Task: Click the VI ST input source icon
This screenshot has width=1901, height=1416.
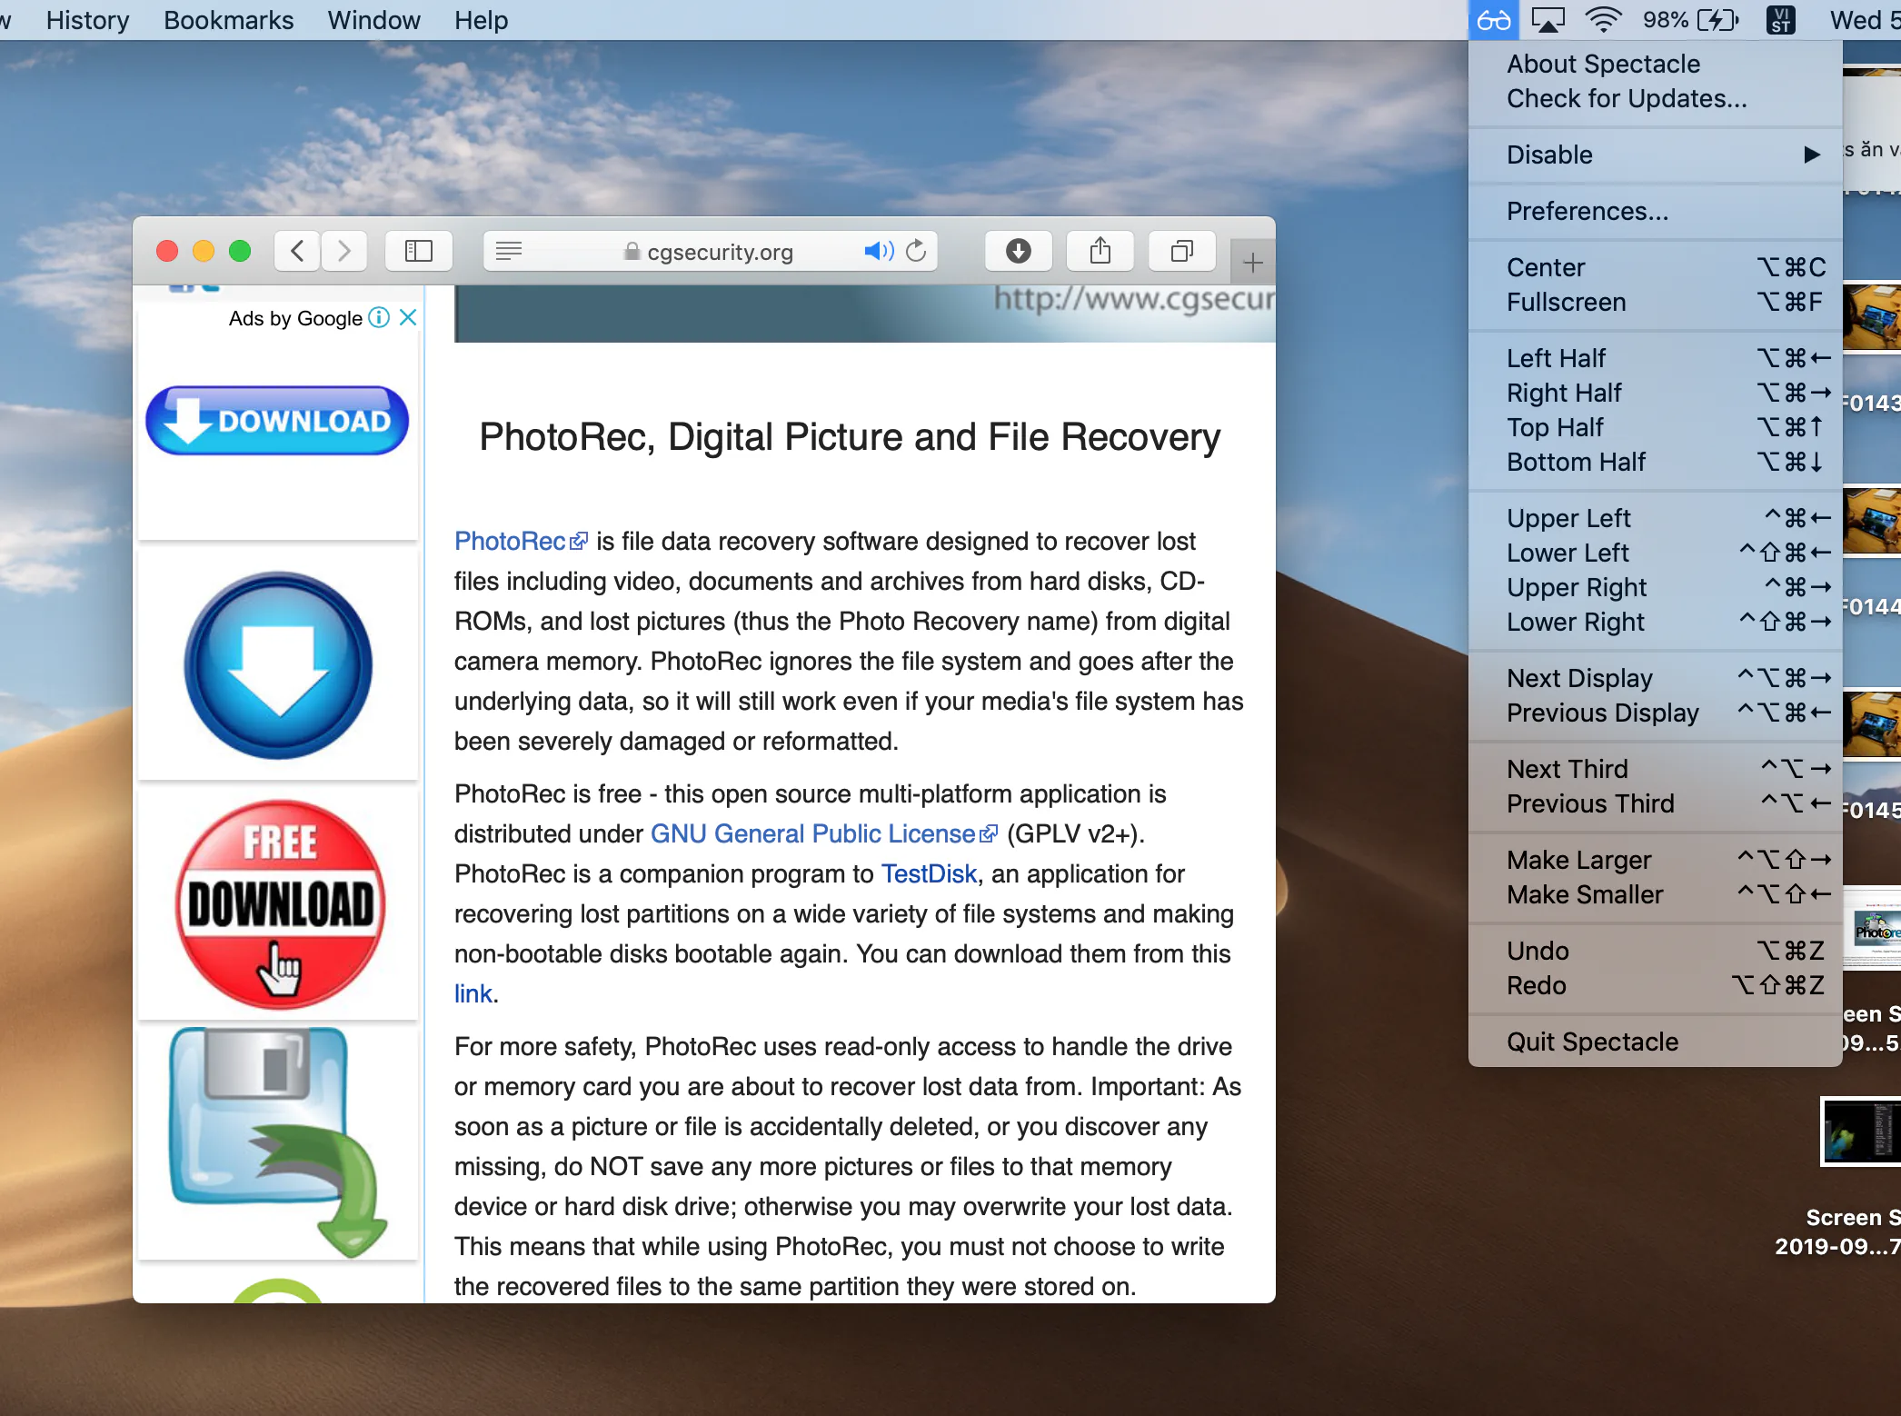Action: click(x=1781, y=20)
